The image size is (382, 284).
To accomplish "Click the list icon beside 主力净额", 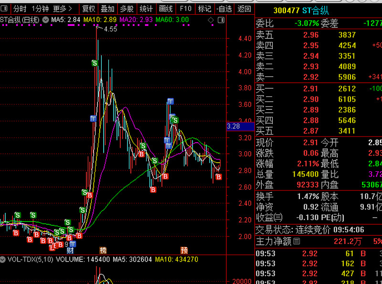I will (297, 242).
